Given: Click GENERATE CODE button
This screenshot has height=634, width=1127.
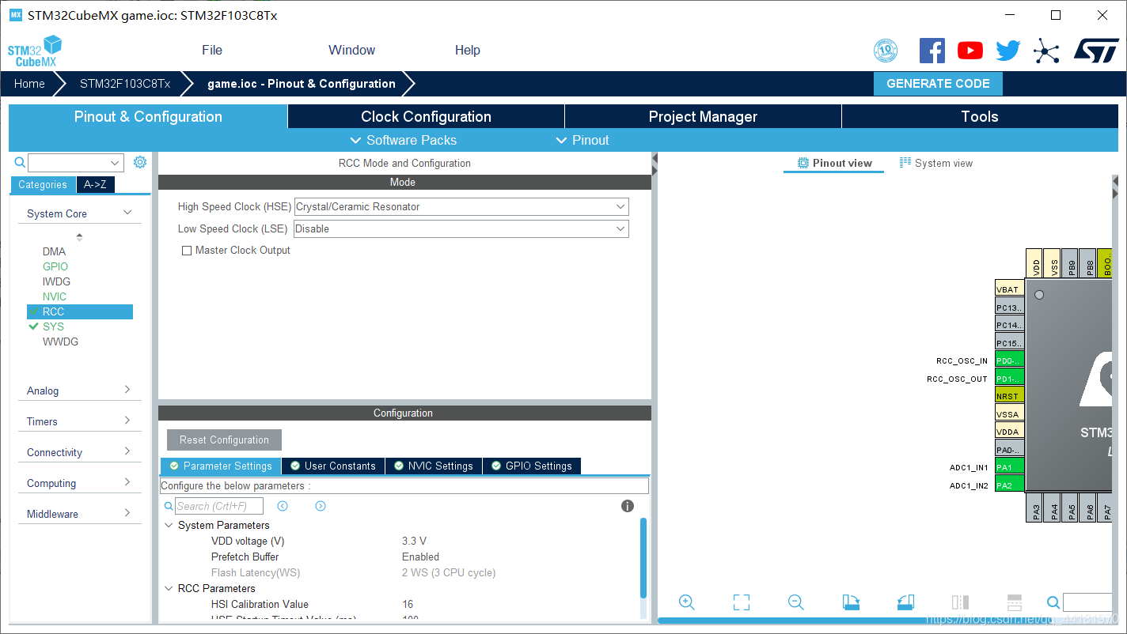Looking at the screenshot, I should [938, 84].
